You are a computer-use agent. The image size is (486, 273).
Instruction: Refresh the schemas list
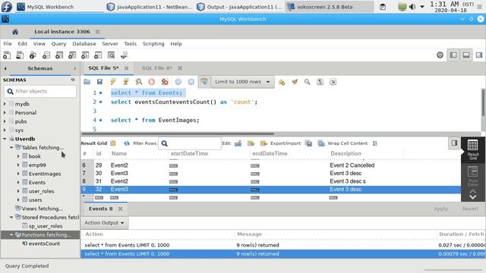73,80
